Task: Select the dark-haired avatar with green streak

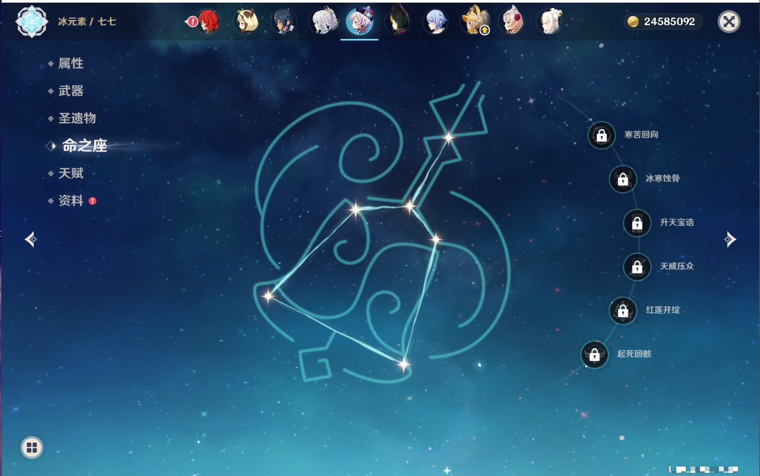Action: [397, 22]
